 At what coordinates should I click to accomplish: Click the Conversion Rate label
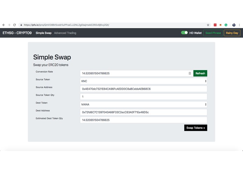[44, 72]
